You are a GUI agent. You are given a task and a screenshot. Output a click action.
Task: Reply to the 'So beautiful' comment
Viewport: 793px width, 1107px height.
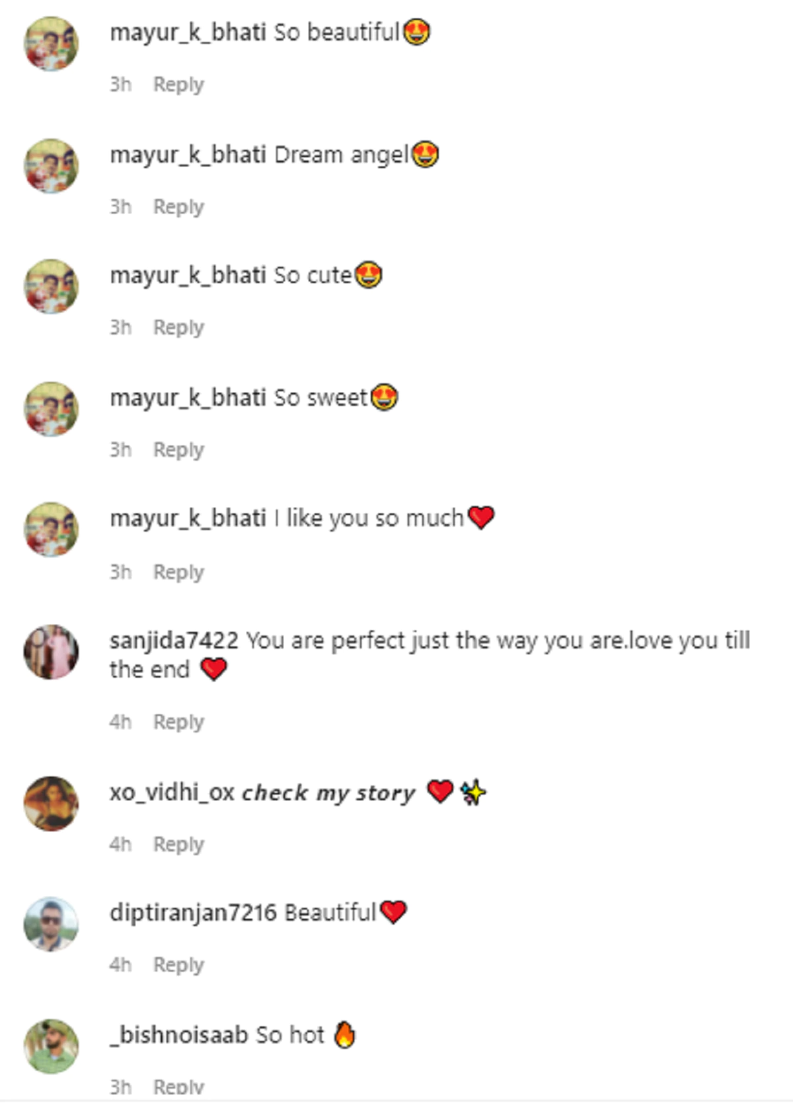click(178, 85)
